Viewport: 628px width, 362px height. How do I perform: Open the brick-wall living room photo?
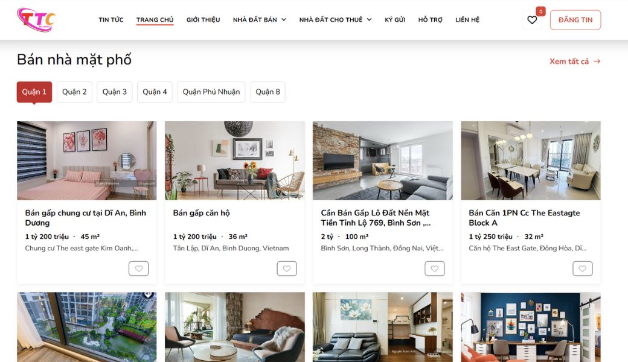click(382, 160)
